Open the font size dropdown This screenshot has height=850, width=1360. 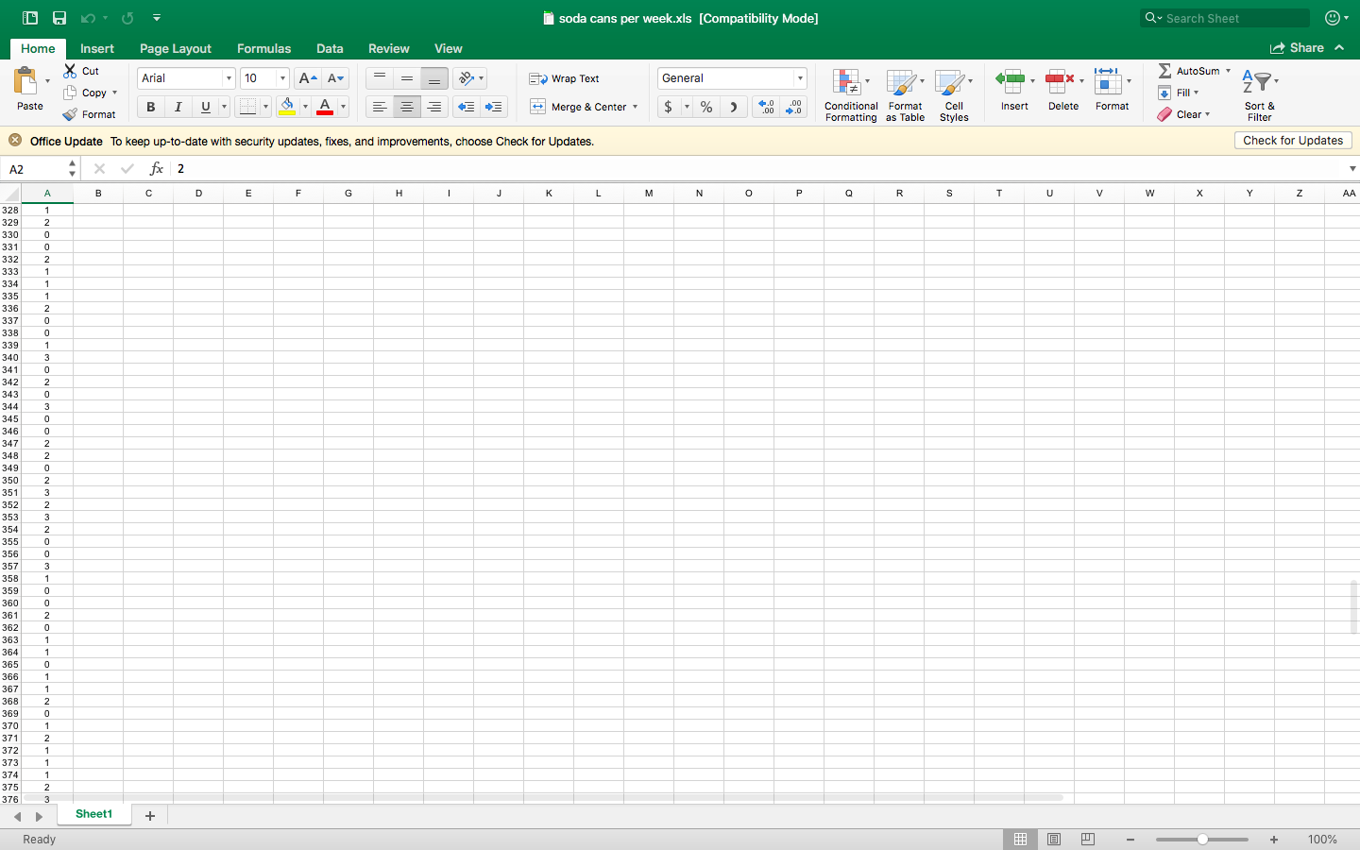click(x=282, y=78)
